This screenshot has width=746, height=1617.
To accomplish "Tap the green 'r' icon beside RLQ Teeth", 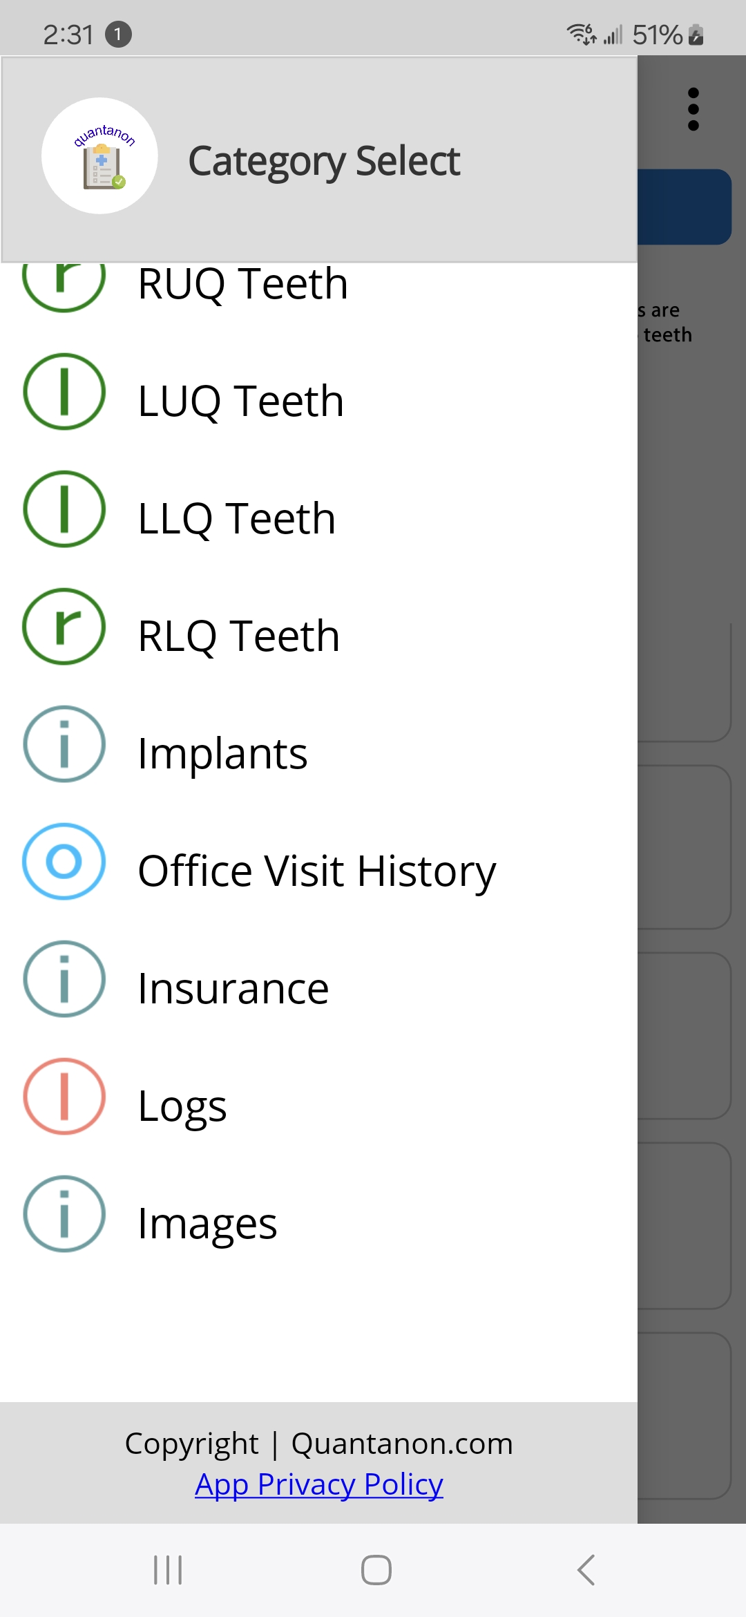I will pyautogui.click(x=64, y=627).
